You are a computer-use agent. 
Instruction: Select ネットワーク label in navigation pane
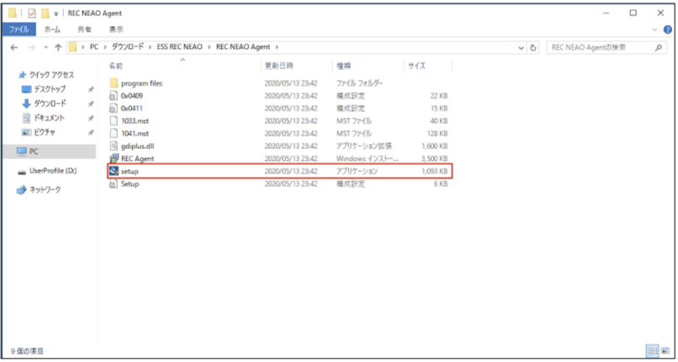click(45, 190)
